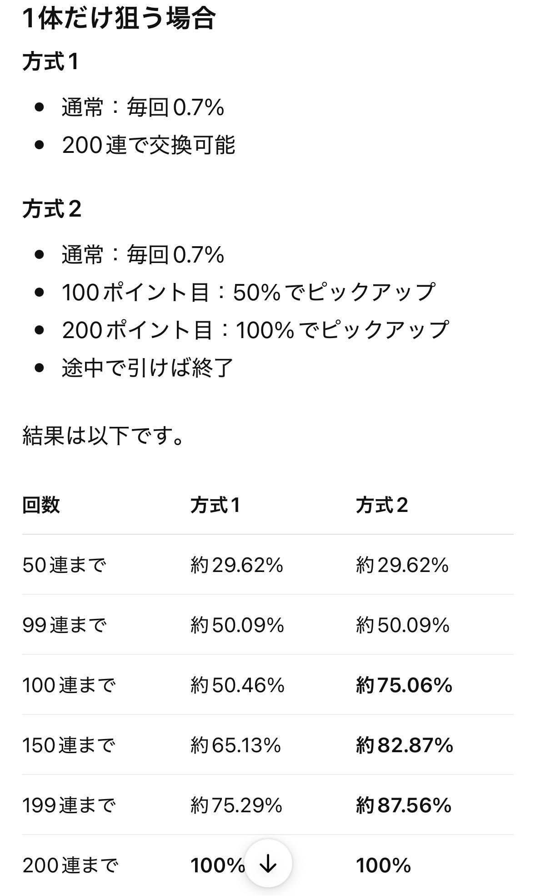The height and width of the screenshot is (896, 536).
Task: Select the heading 1体だけ狙う場合
Action: tap(119, 19)
